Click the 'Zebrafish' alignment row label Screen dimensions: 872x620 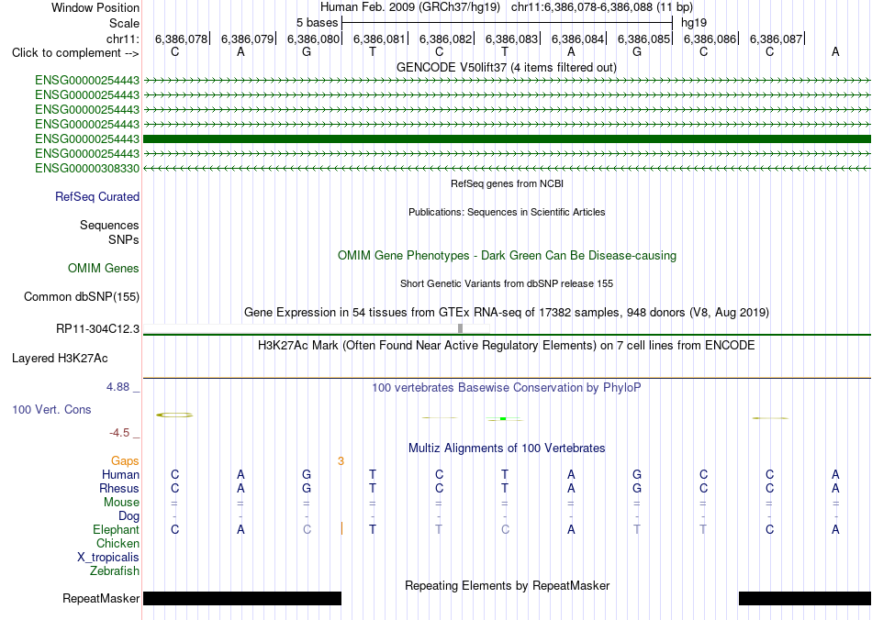[x=115, y=571]
